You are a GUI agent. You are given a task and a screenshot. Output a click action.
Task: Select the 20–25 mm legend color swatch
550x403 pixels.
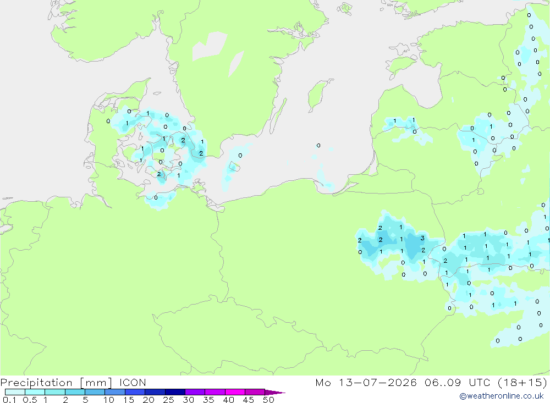tap(155, 392)
